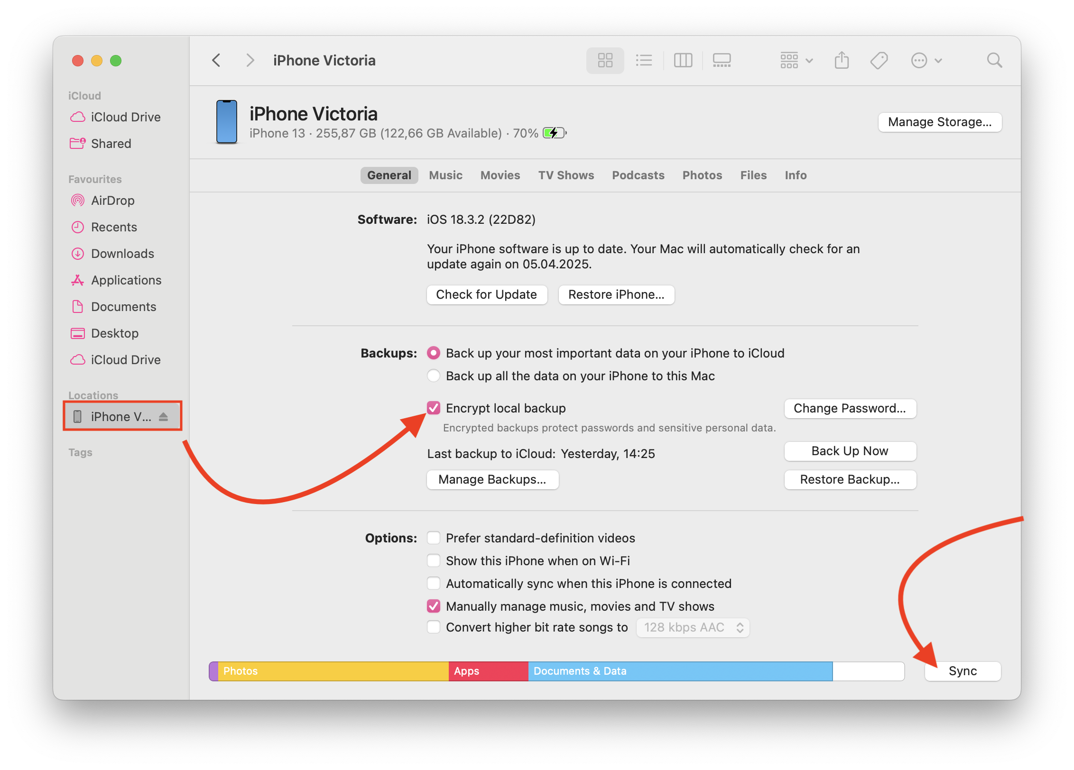Open Recents in the sidebar

[x=114, y=227]
